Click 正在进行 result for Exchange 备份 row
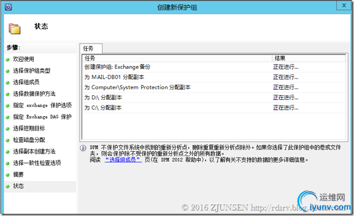Image resolution: width=354 pixels, height=216 pixels. point(286,67)
